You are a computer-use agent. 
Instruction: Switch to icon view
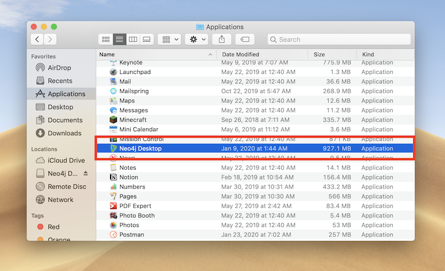106,40
